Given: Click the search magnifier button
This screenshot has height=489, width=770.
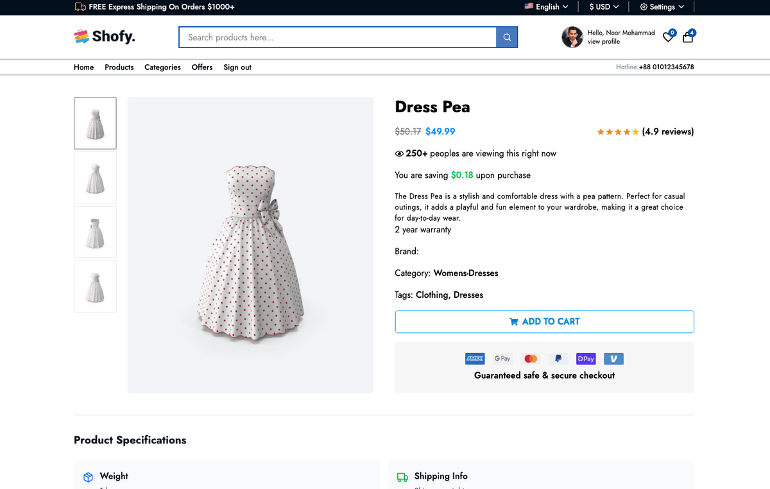Looking at the screenshot, I should 507,37.
